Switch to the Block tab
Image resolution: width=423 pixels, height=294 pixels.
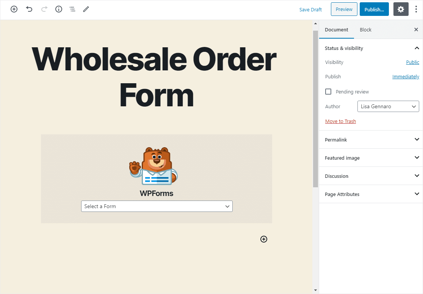(365, 30)
